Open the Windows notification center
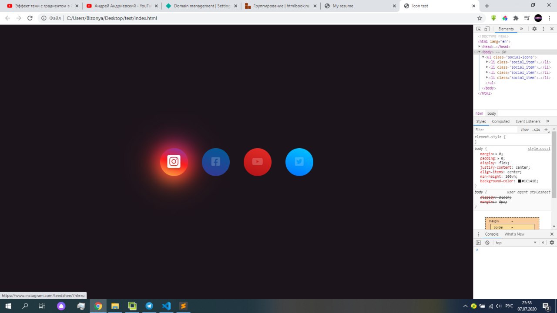The height and width of the screenshot is (313, 557). [x=546, y=306]
